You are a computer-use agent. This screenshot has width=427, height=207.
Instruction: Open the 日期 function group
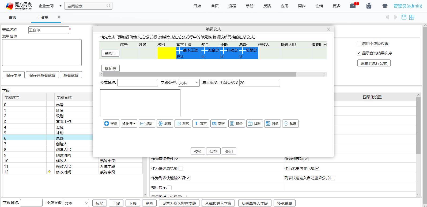pos(255,124)
